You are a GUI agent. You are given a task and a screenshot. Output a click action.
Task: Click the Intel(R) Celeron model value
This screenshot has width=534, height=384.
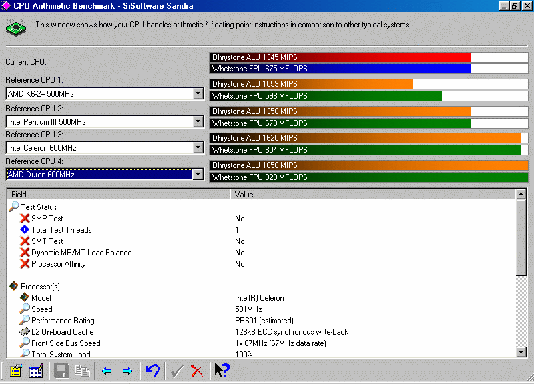[259, 297]
